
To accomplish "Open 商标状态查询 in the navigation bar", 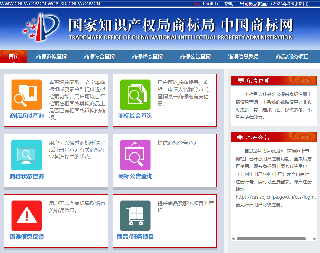I will tap(147, 56).
